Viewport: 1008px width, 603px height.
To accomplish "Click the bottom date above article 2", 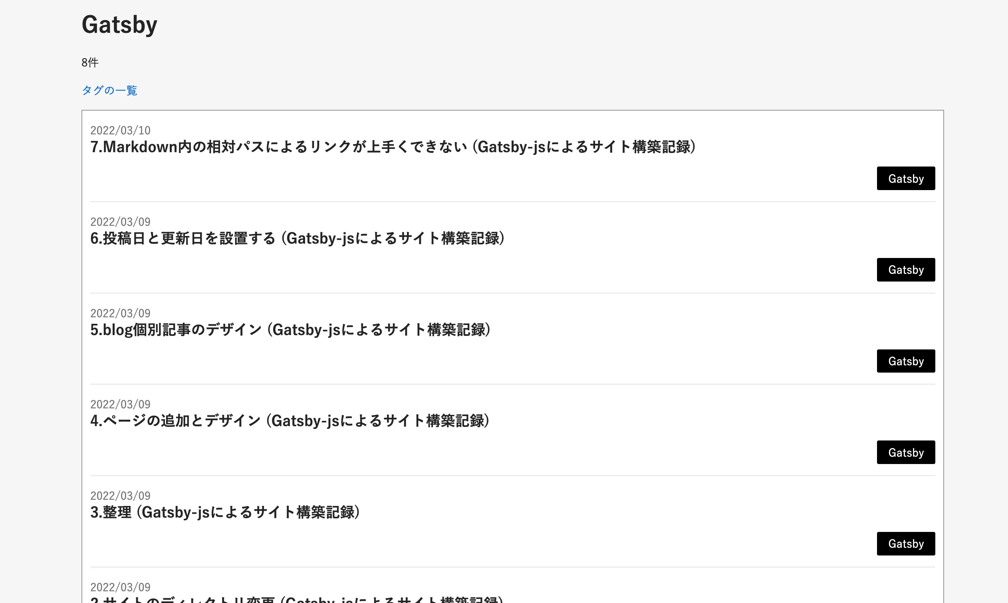I will pos(120,587).
